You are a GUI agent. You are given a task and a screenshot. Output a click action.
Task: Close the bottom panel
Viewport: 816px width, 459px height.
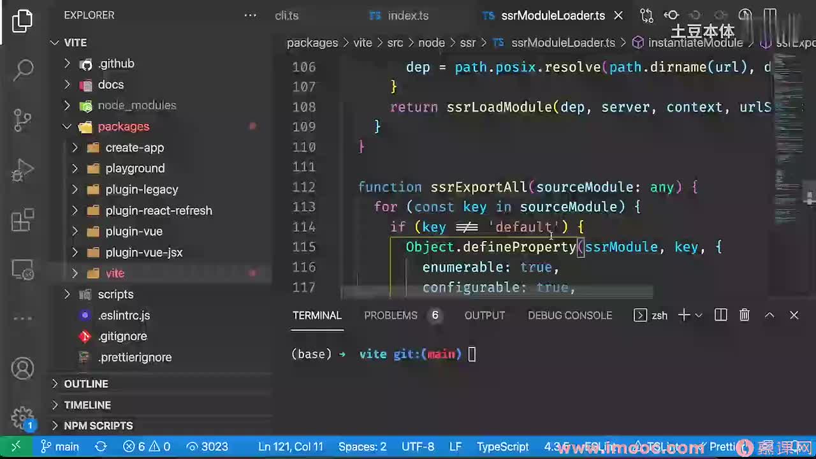(794, 315)
